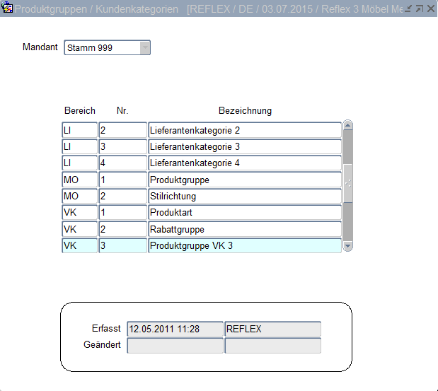Select the Nr. field of the Lieferantenkategorie 4 row
The image size is (438, 391).
coord(122,163)
